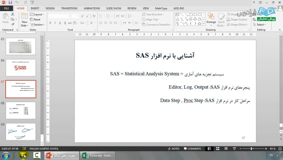Screen dimensions: 283x160
Task: Select slide 66 thumbnail with SAS logo
Action: click(x=21, y=68)
